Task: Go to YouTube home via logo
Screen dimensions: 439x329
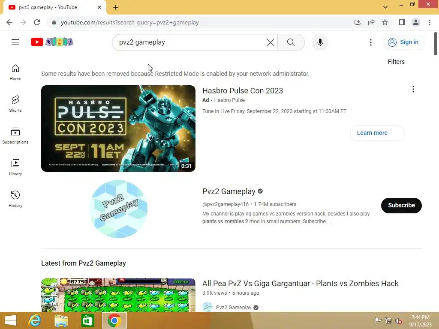Action: pyautogui.click(x=52, y=42)
